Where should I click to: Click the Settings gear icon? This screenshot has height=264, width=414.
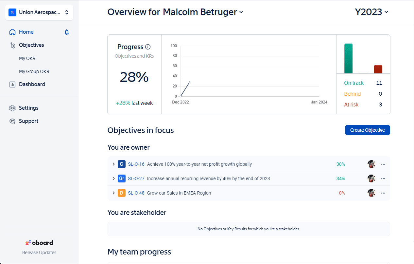coord(12,108)
